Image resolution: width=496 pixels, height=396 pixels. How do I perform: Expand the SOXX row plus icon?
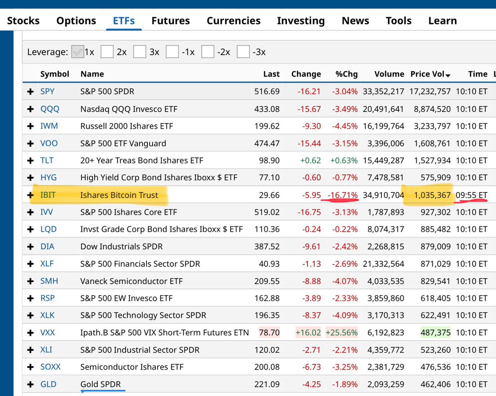pyautogui.click(x=30, y=367)
